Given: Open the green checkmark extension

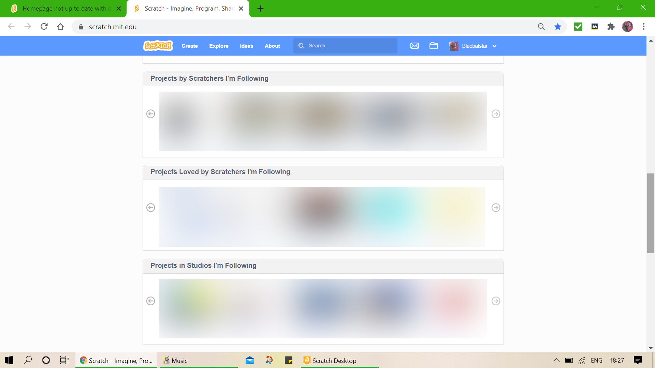Looking at the screenshot, I should tap(578, 27).
